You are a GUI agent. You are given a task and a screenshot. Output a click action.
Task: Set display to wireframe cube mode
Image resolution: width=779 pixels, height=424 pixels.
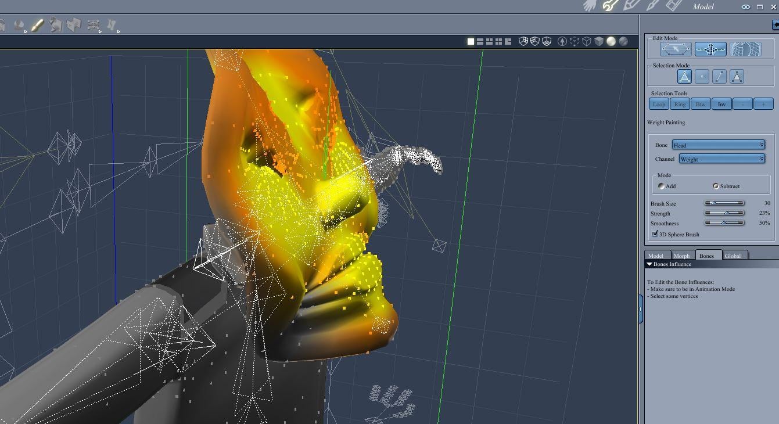(587, 41)
